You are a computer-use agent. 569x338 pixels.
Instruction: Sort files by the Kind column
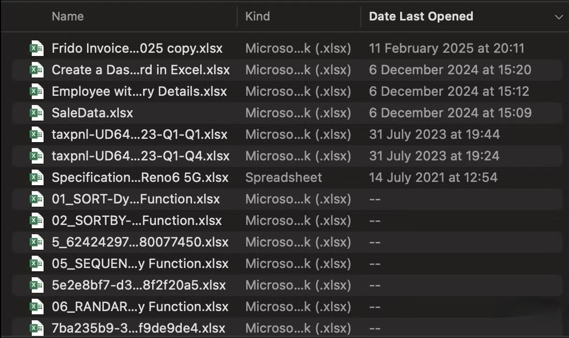pyautogui.click(x=258, y=16)
